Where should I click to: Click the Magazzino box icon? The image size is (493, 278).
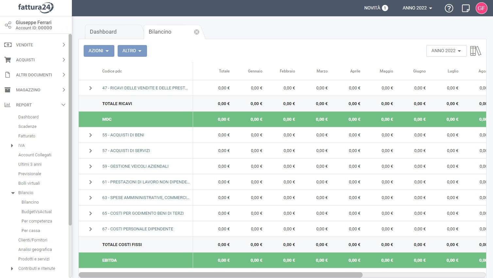pyautogui.click(x=8, y=90)
